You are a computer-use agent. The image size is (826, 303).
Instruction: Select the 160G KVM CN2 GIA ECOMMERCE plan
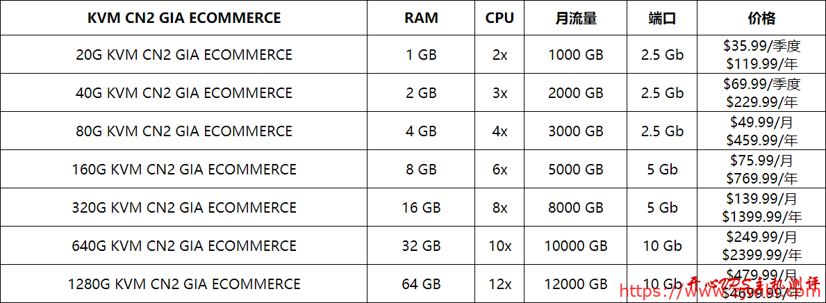184,169
